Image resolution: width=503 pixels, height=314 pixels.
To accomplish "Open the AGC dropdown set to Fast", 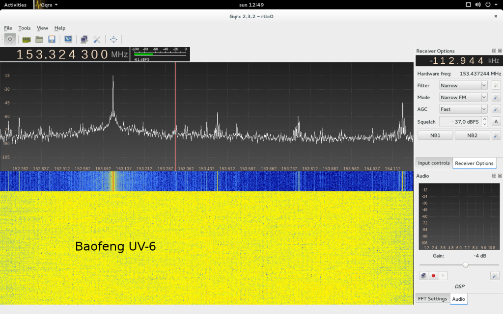I will pos(463,109).
